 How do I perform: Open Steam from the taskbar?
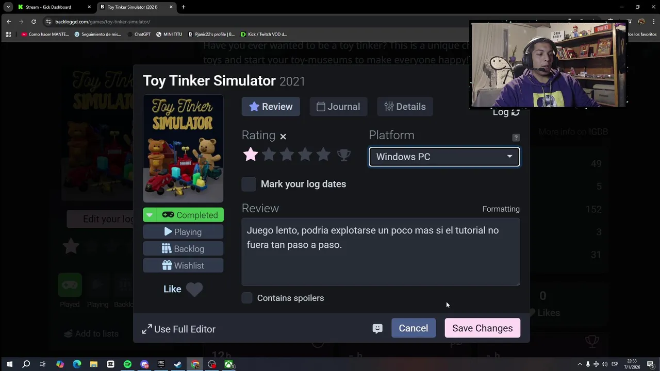[178, 364]
